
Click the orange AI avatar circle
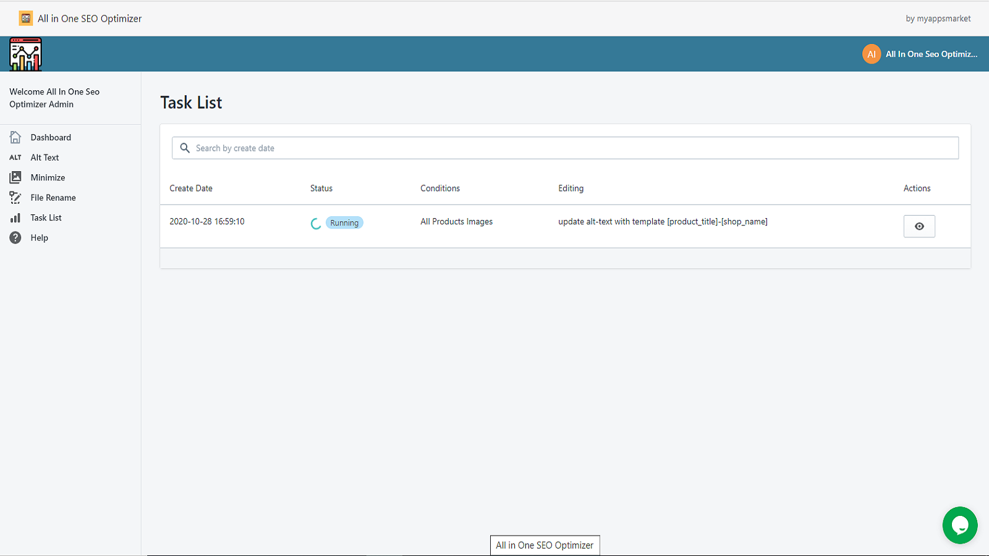coord(872,54)
